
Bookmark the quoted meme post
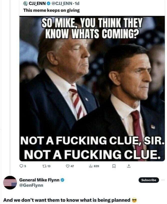click(114, 166)
